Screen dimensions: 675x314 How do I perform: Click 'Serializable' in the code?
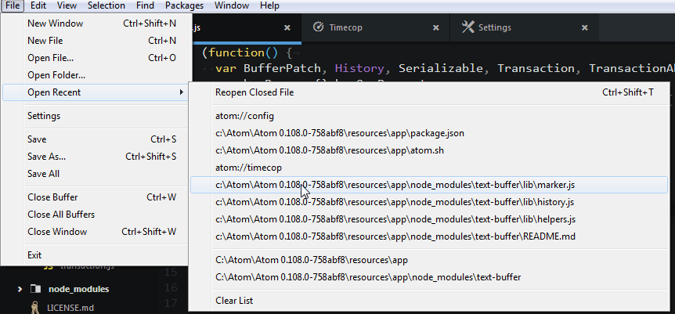441,68
